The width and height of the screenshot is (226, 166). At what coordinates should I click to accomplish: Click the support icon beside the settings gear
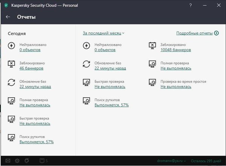pos(26,161)
